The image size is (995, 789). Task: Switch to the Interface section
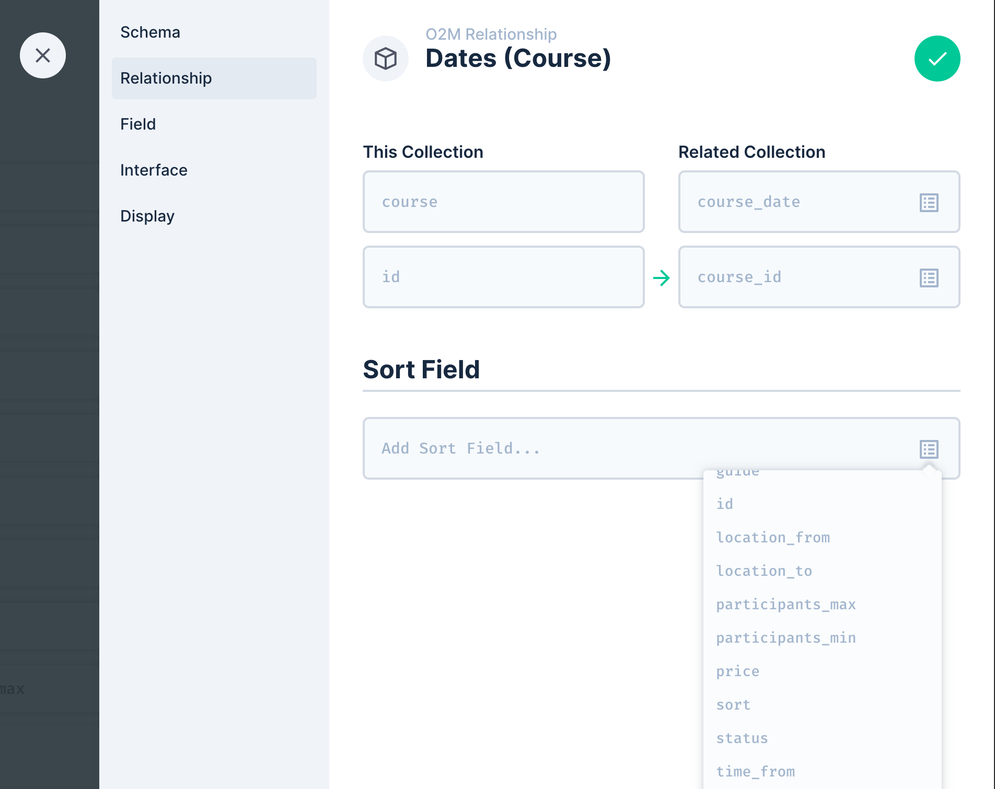pyautogui.click(x=154, y=170)
